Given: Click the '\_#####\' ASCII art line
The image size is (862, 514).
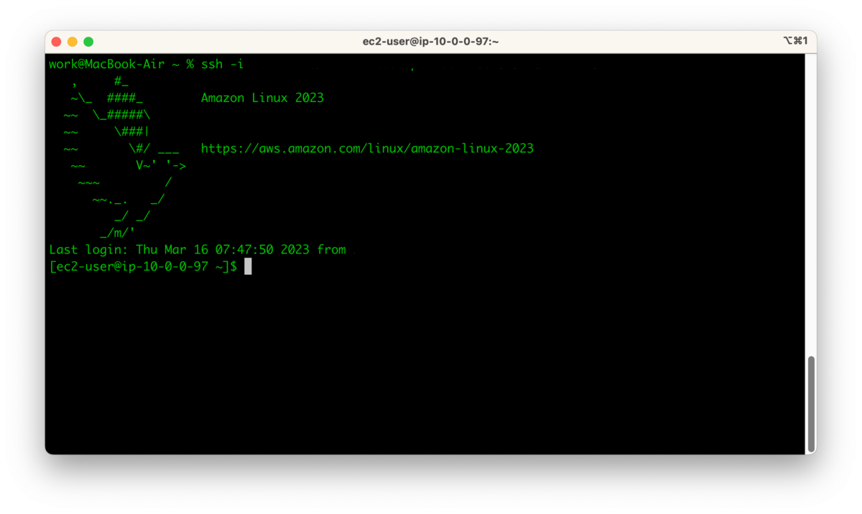Looking at the screenshot, I should (x=121, y=115).
